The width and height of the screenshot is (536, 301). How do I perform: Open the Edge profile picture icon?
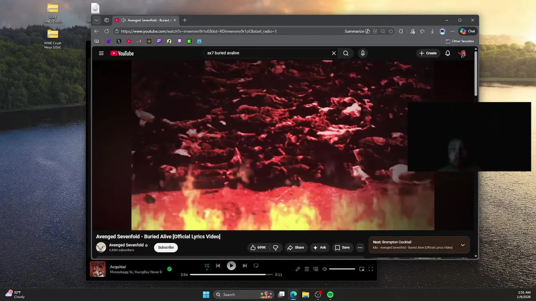coord(442,31)
